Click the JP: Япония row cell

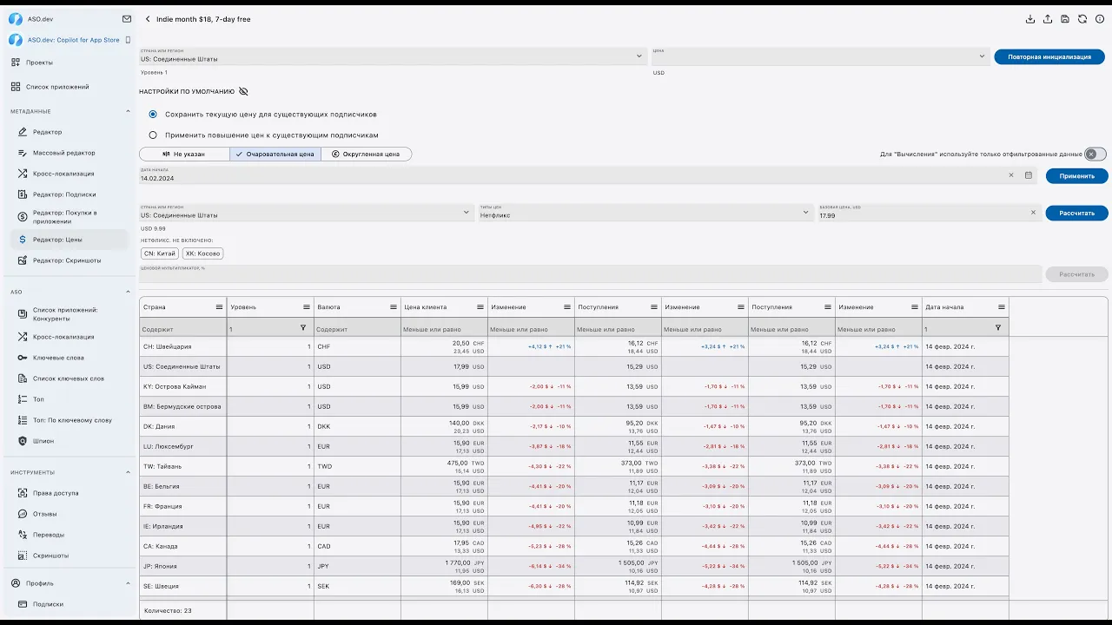[x=183, y=566]
